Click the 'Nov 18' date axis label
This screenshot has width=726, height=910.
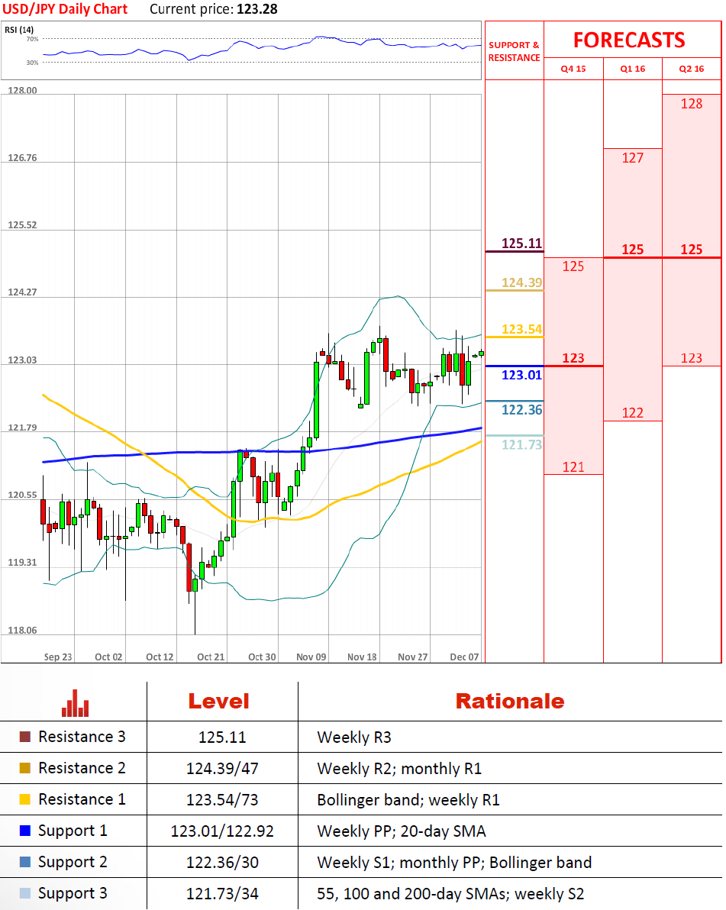click(362, 657)
